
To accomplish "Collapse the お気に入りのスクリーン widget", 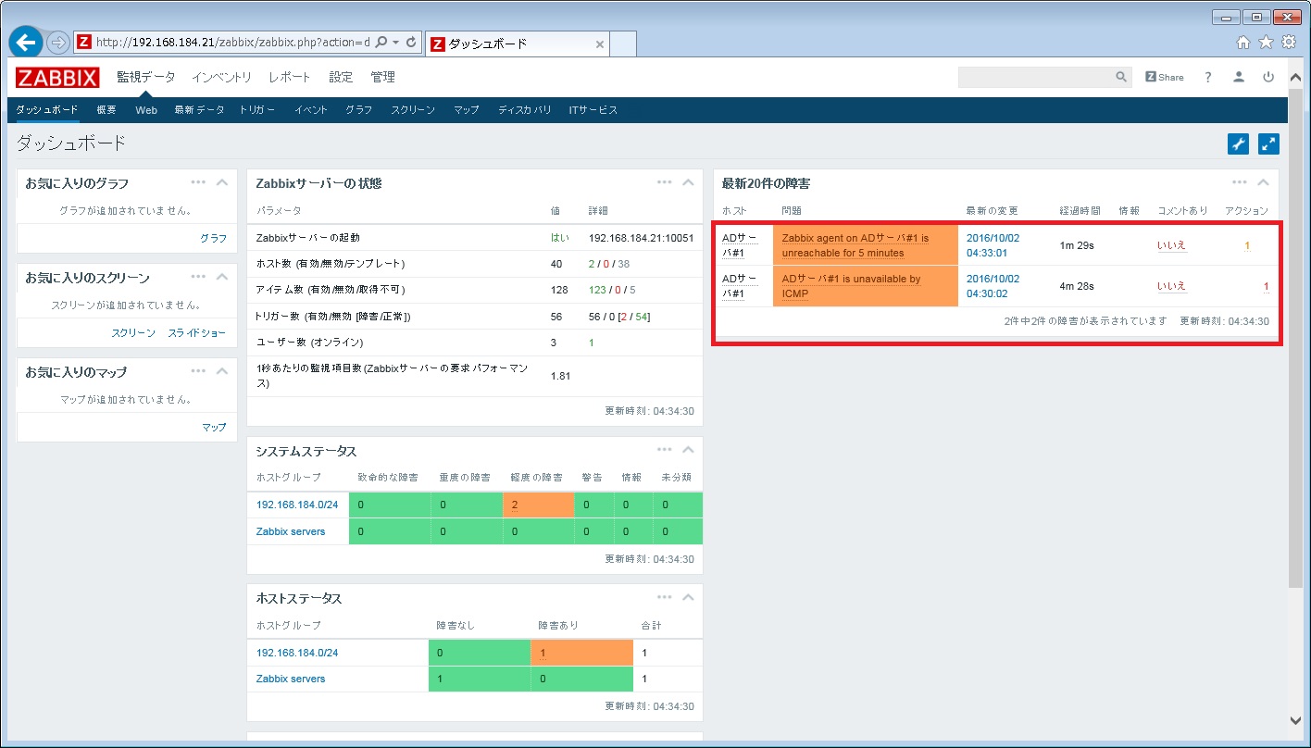I will point(221,277).
